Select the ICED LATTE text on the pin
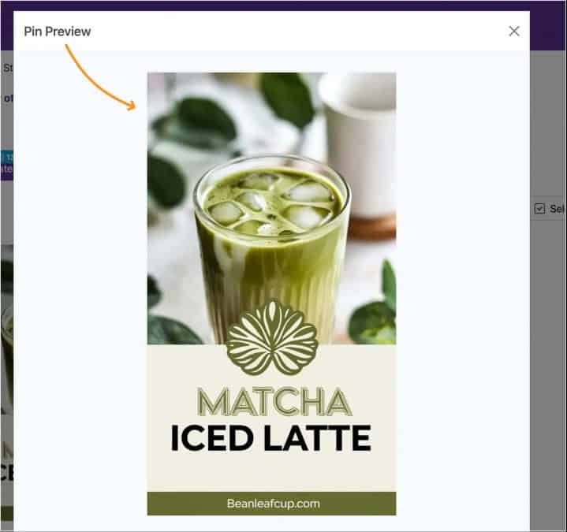This screenshot has width=567, height=532. tap(271, 438)
